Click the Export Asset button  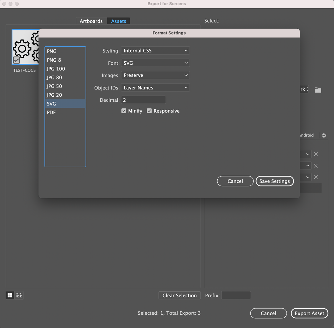click(x=309, y=313)
